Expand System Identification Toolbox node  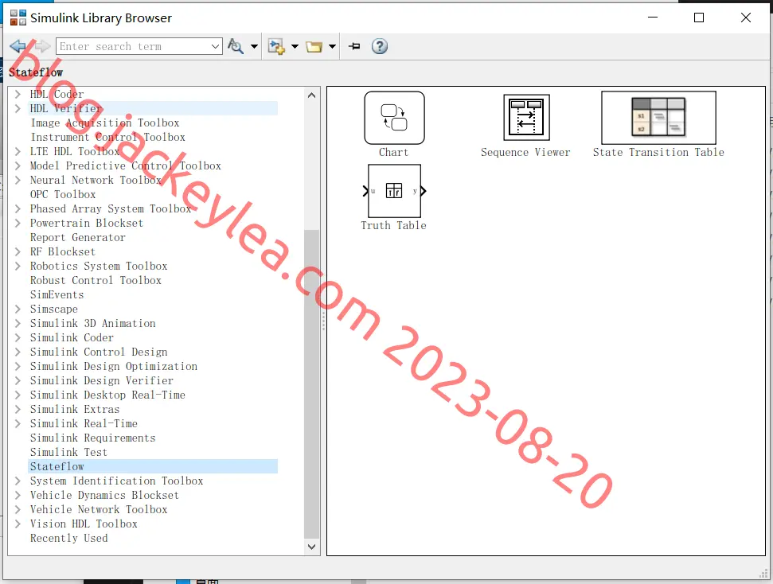18,481
